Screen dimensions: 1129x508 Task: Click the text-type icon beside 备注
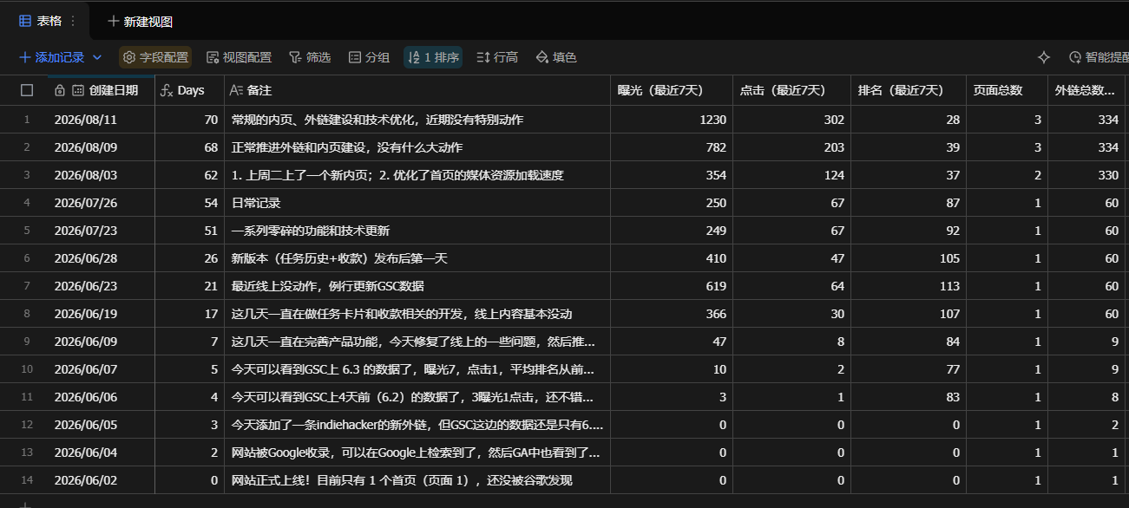coord(236,90)
